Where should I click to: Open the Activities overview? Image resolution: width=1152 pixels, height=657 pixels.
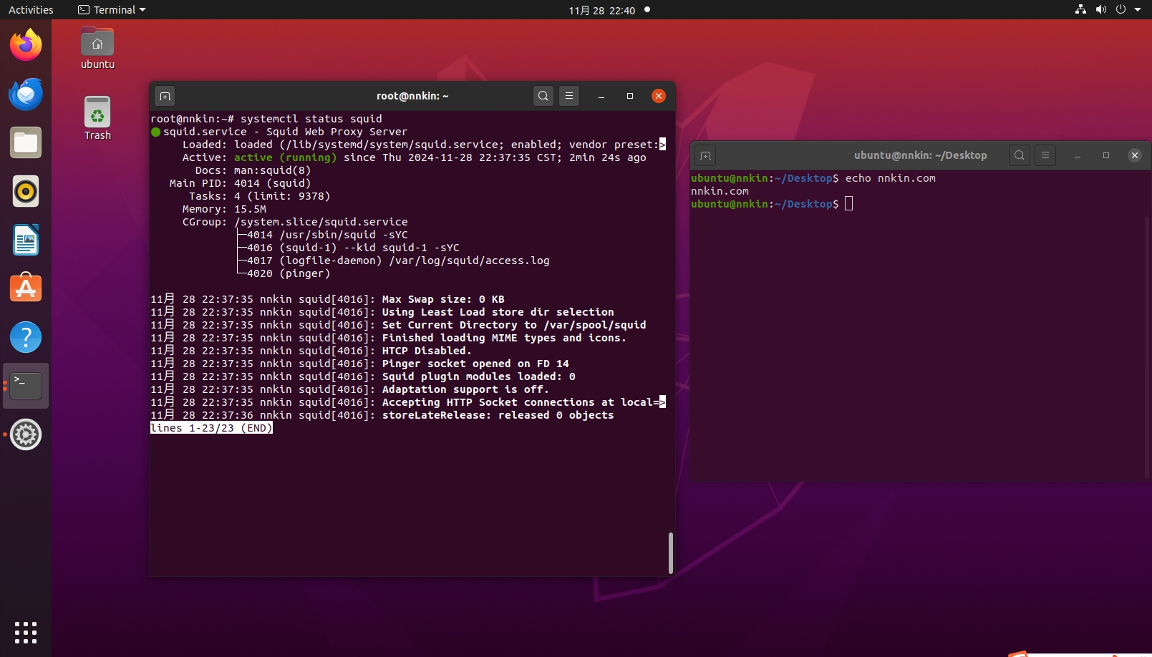tap(31, 10)
